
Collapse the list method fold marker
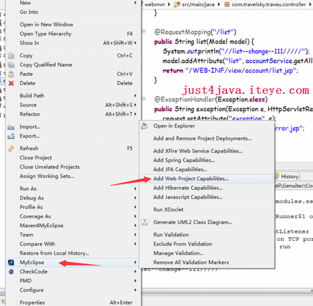pyautogui.click(x=143, y=32)
